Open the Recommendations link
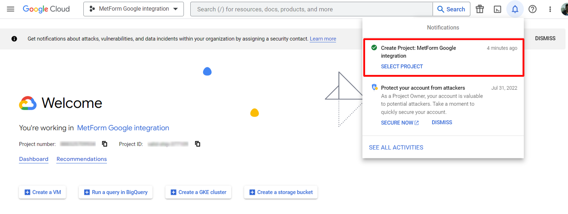568x214 pixels. (82, 159)
